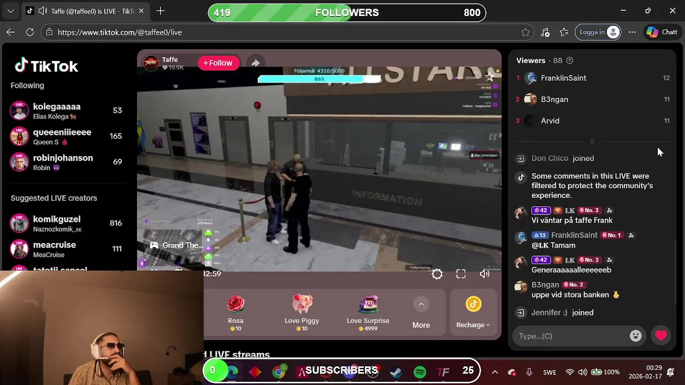Open a new browser tab
Image resolution: width=685 pixels, height=385 pixels.
pyautogui.click(x=161, y=11)
